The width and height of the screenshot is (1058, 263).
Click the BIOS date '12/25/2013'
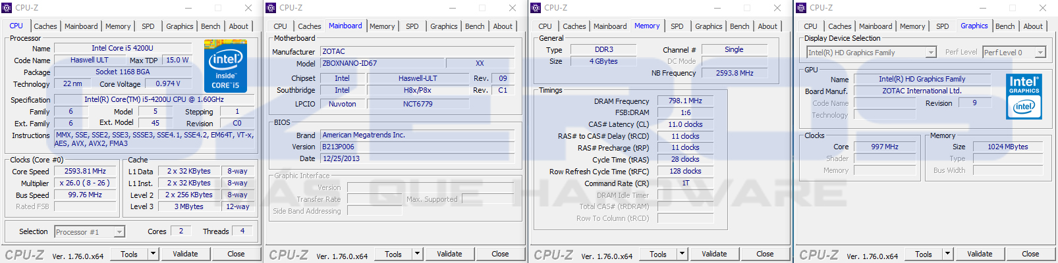417,158
